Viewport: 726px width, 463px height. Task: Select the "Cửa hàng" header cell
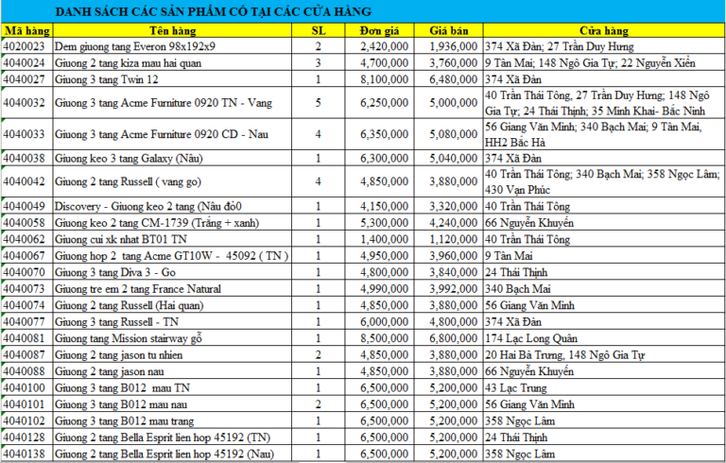click(602, 30)
